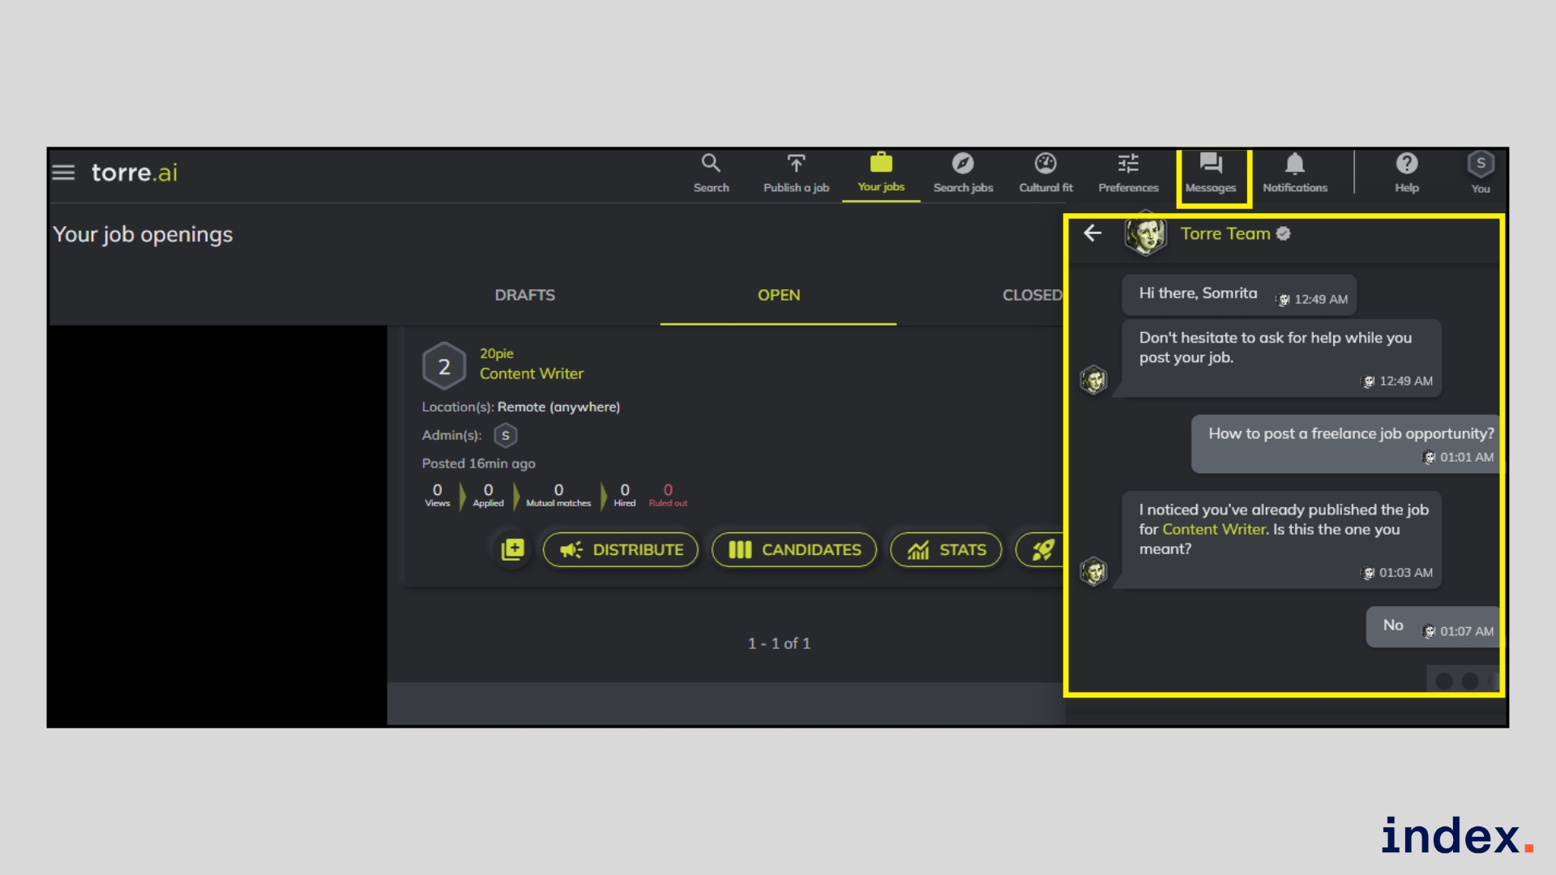Click the Help question mark icon

point(1406,164)
